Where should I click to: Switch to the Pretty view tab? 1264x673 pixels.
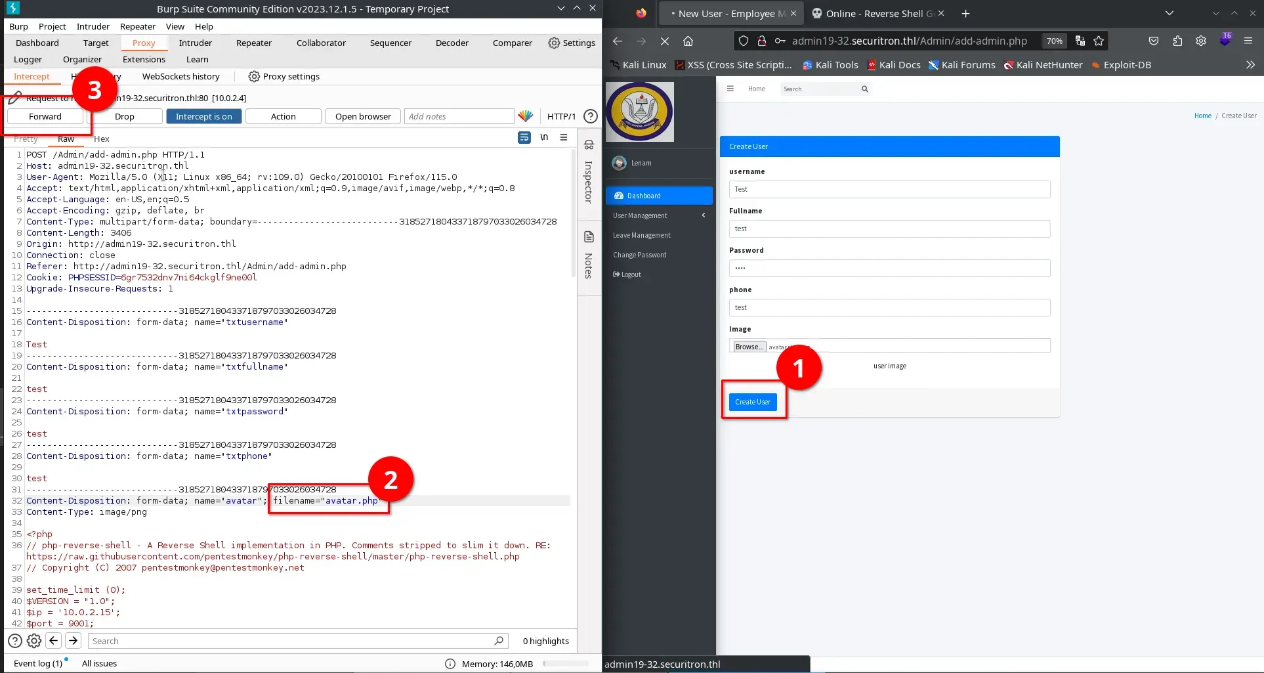click(x=26, y=139)
